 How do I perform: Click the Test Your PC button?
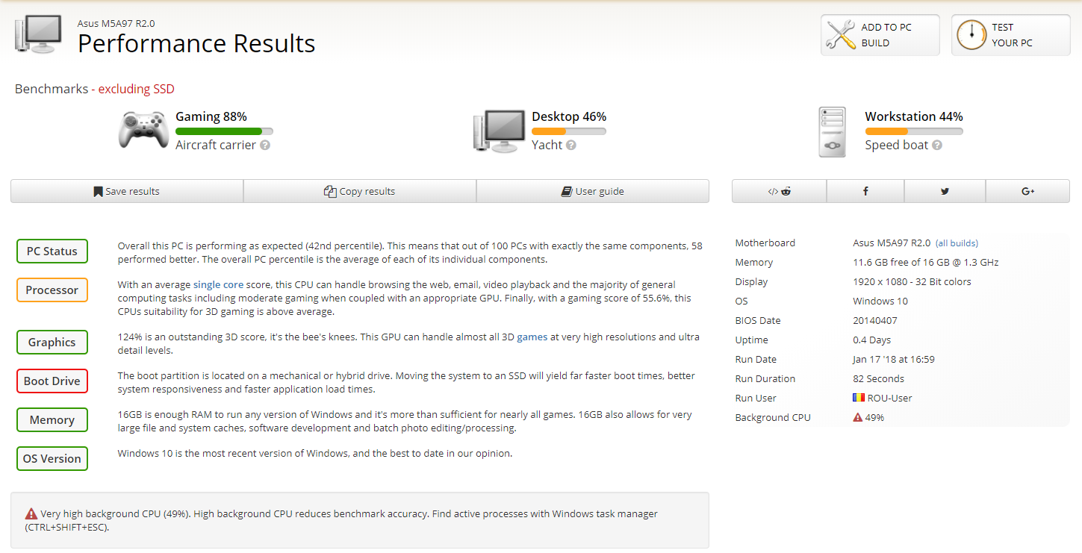pos(1010,35)
